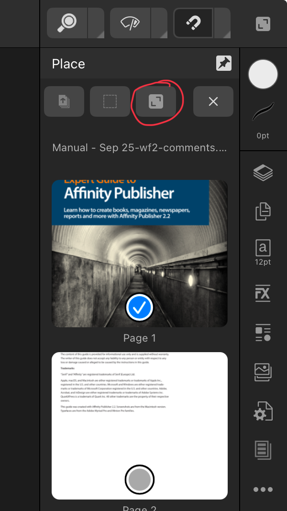Select Page 2 with grey circle

click(x=139, y=479)
